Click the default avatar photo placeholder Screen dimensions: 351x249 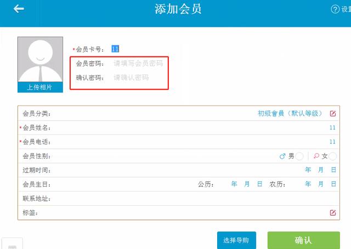pos(39,60)
